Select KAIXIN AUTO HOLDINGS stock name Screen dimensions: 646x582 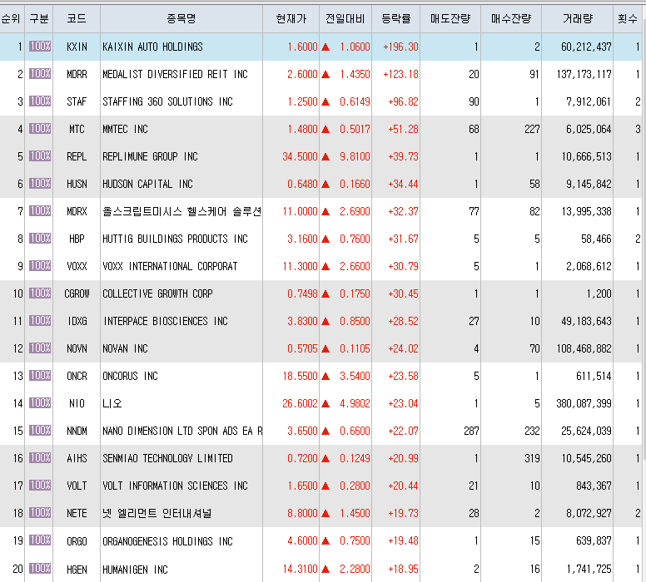(152, 47)
